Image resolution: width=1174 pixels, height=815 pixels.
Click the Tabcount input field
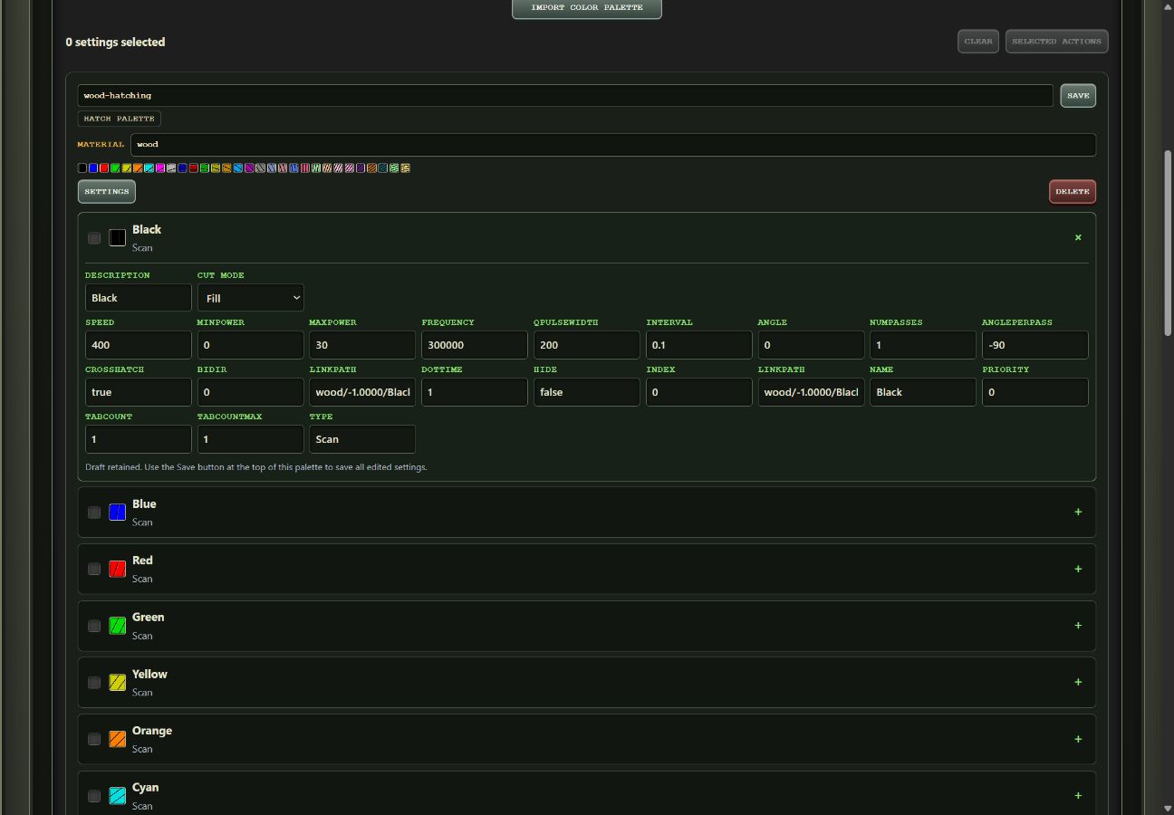(x=139, y=439)
